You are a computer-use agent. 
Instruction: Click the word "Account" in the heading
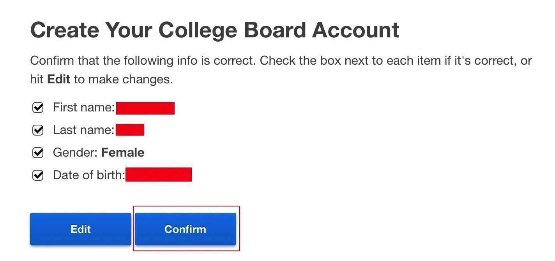tap(355, 30)
